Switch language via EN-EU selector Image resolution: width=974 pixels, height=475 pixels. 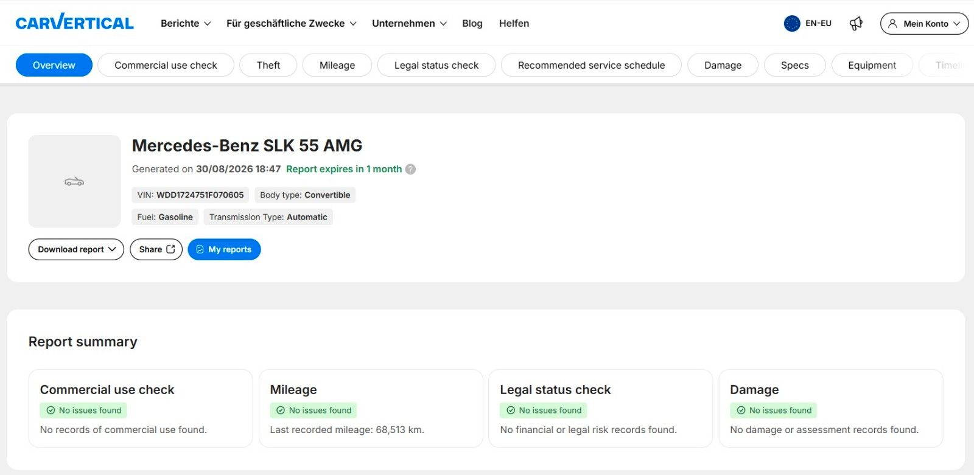pyautogui.click(x=808, y=23)
